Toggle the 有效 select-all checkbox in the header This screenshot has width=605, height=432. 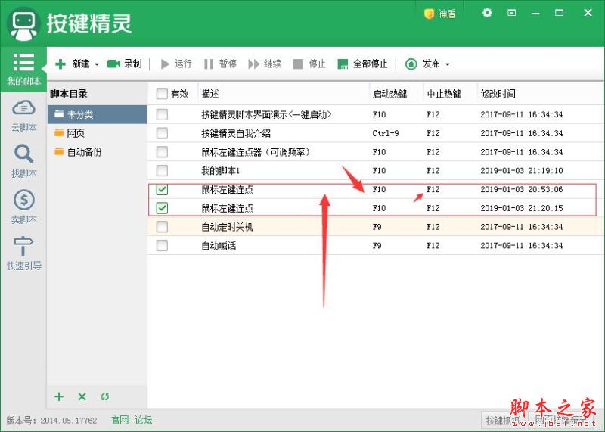coord(162,93)
